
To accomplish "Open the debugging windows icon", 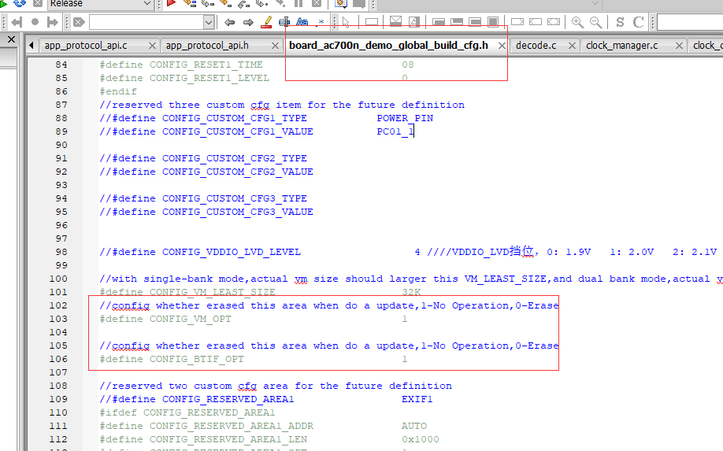I will coord(341,3).
